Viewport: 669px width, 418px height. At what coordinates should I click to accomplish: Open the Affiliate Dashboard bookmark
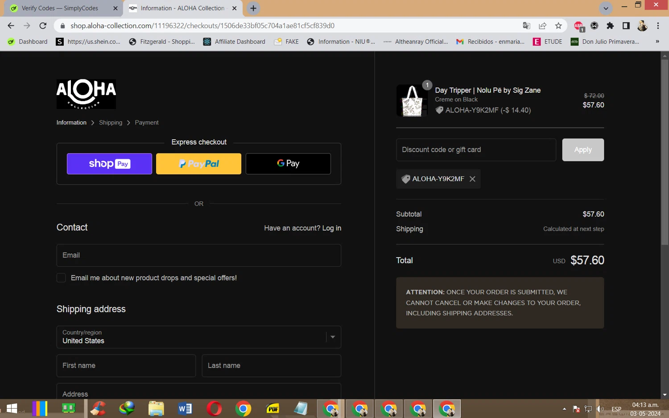234,41
